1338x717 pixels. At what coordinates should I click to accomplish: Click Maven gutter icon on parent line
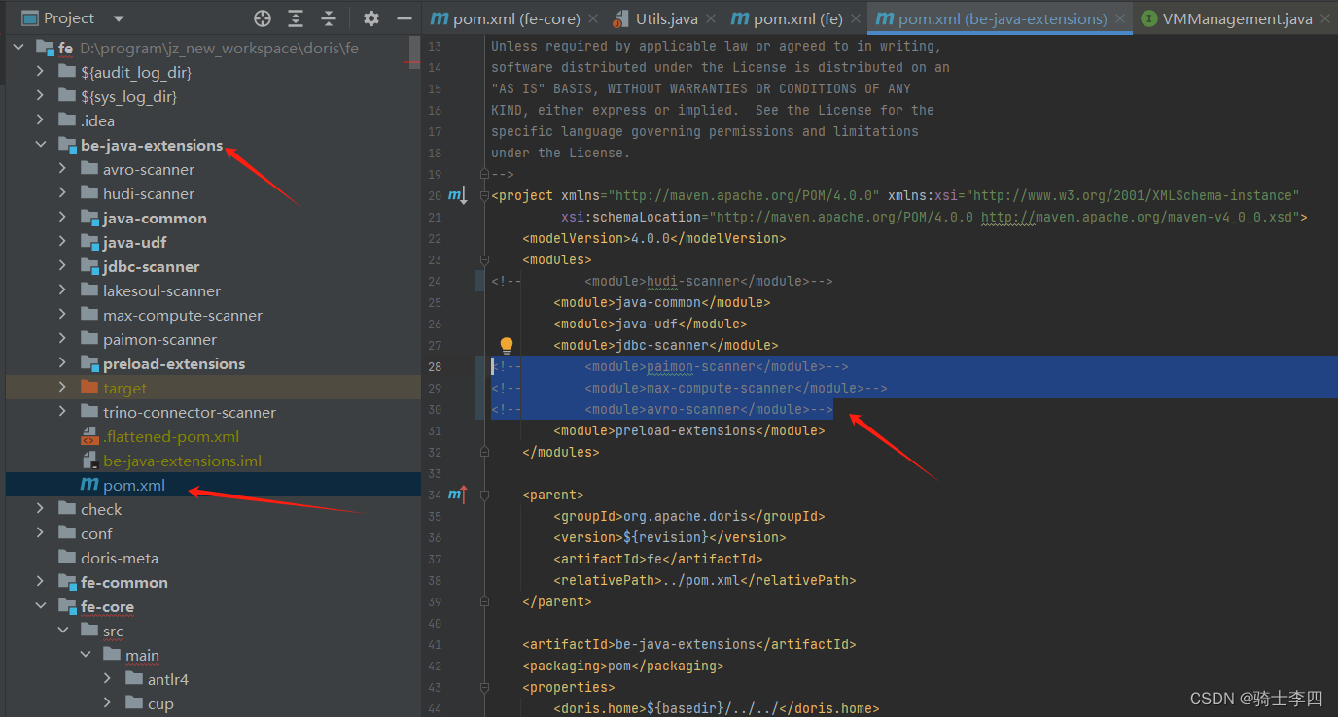click(457, 495)
